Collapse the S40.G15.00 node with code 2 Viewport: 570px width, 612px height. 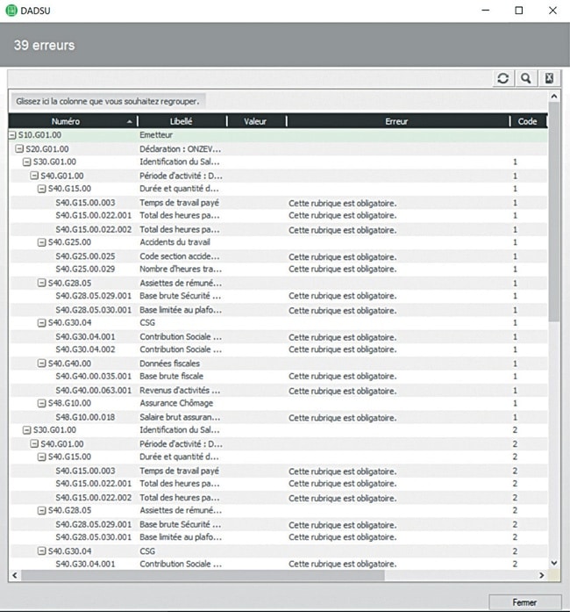coord(42,457)
